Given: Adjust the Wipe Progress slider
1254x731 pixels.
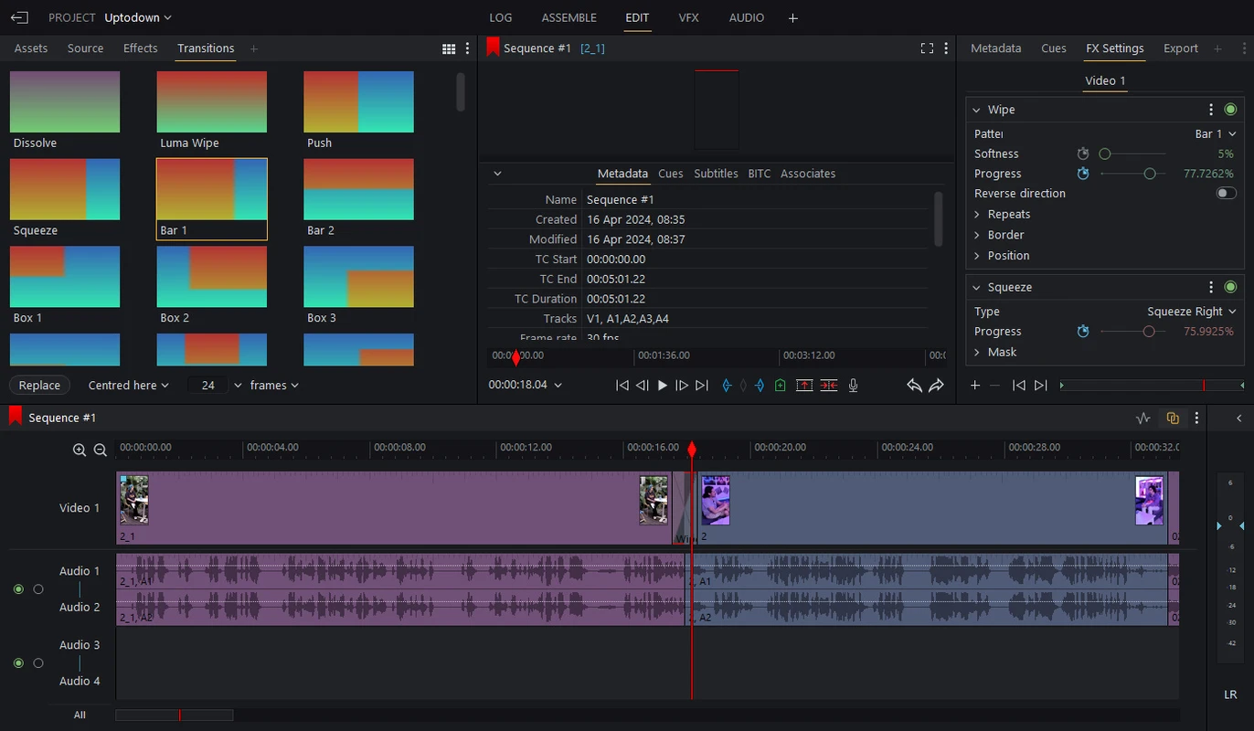Looking at the screenshot, I should (x=1132, y=174).
